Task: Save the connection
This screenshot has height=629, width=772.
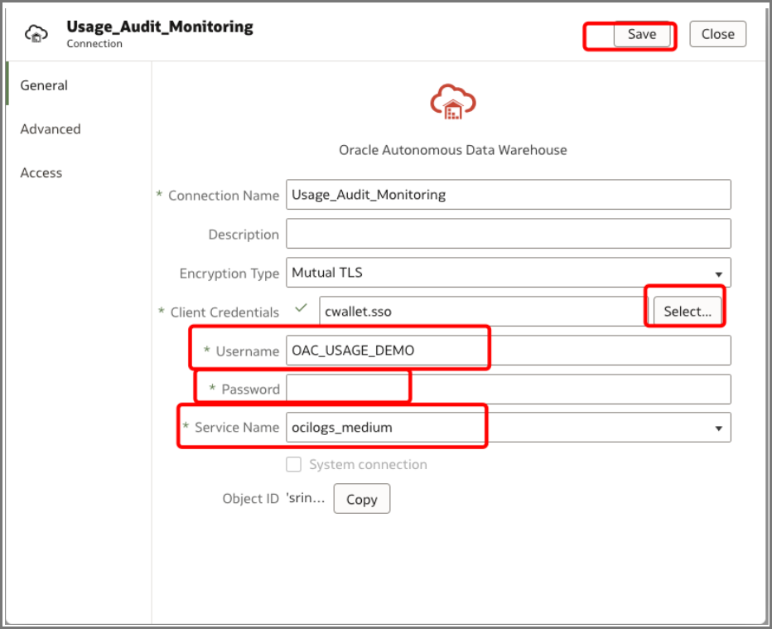Action: tap(641, 34)
